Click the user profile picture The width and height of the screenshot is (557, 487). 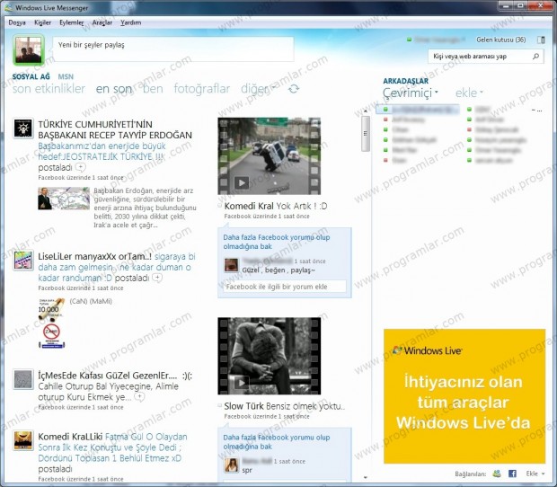click(29, 50)
